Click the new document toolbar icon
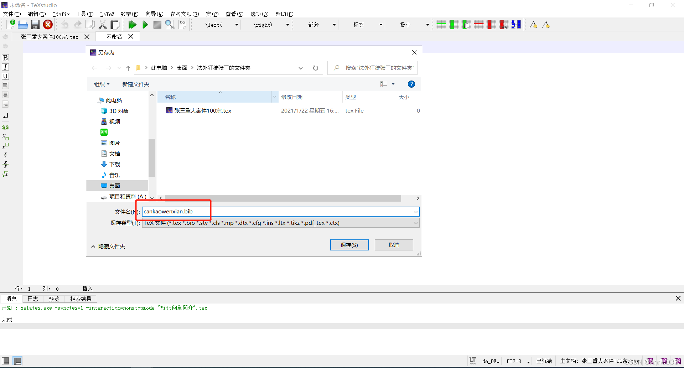 [x=11, y=25]
